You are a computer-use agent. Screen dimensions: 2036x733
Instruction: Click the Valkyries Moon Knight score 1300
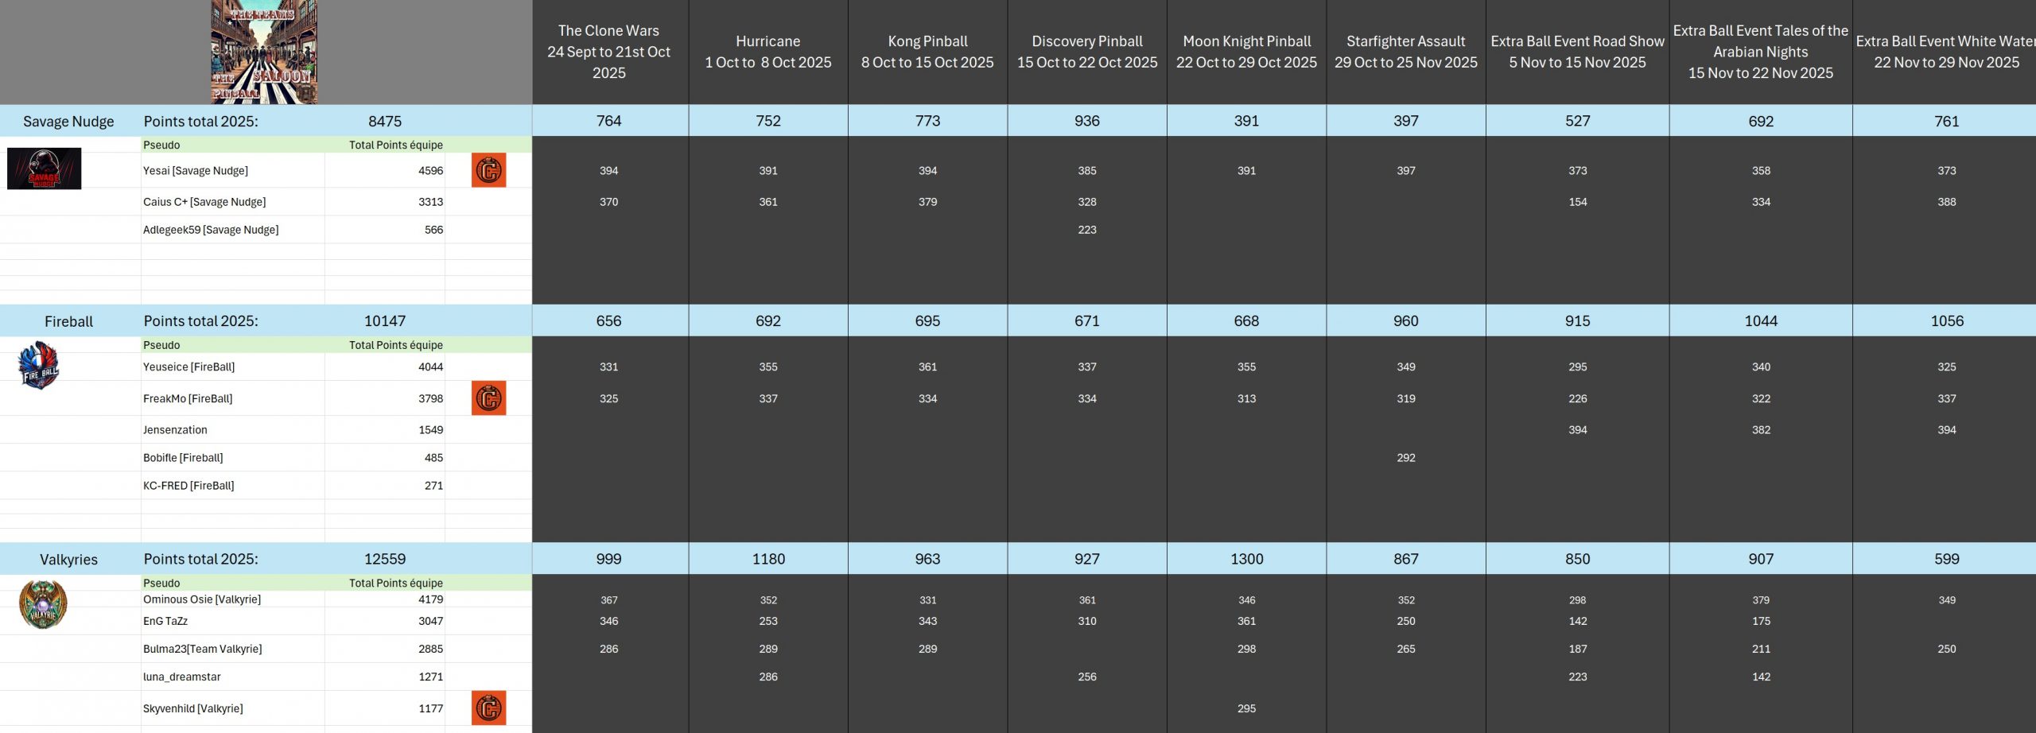[x=1246, y=559]
